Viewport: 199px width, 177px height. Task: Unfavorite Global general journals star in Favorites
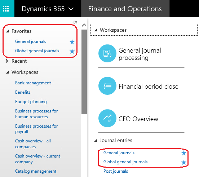(x=72, y=51)
